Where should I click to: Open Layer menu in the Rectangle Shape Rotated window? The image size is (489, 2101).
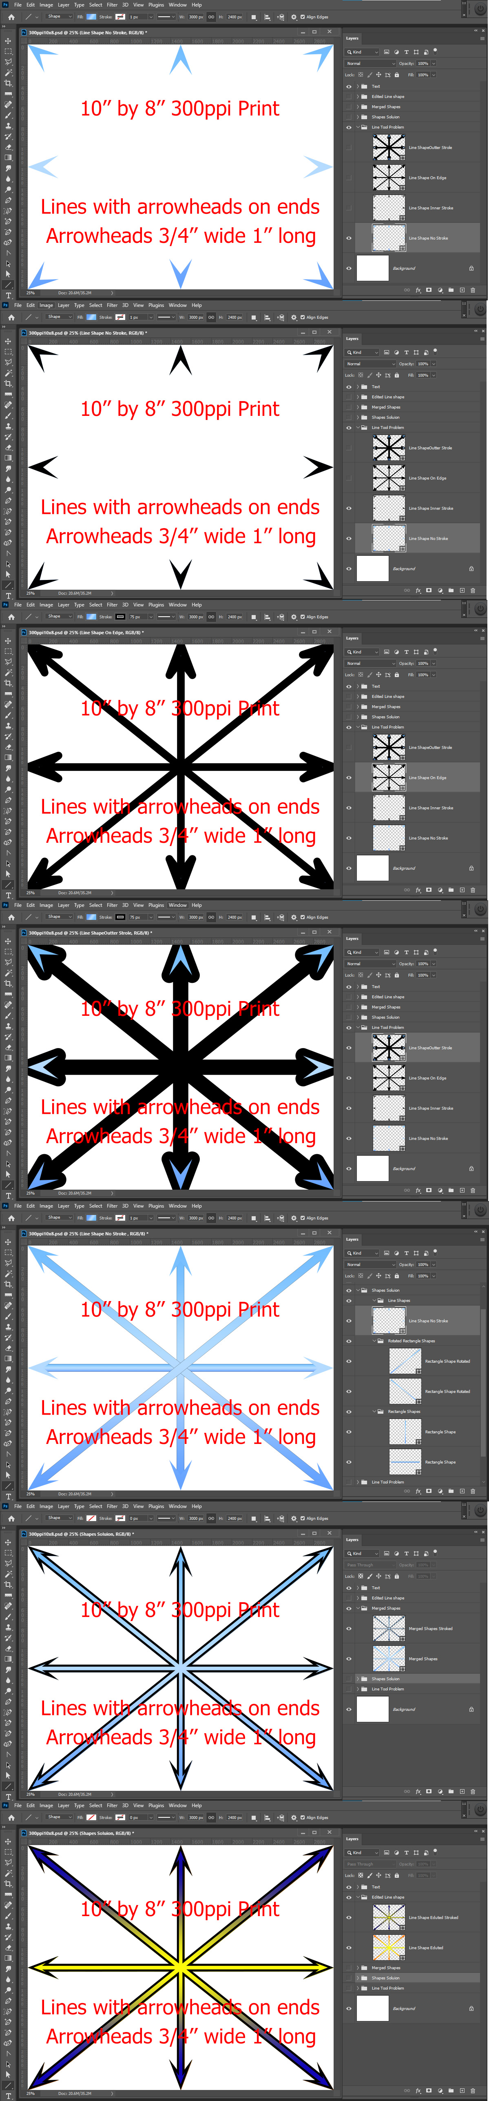coord(64,1206)
